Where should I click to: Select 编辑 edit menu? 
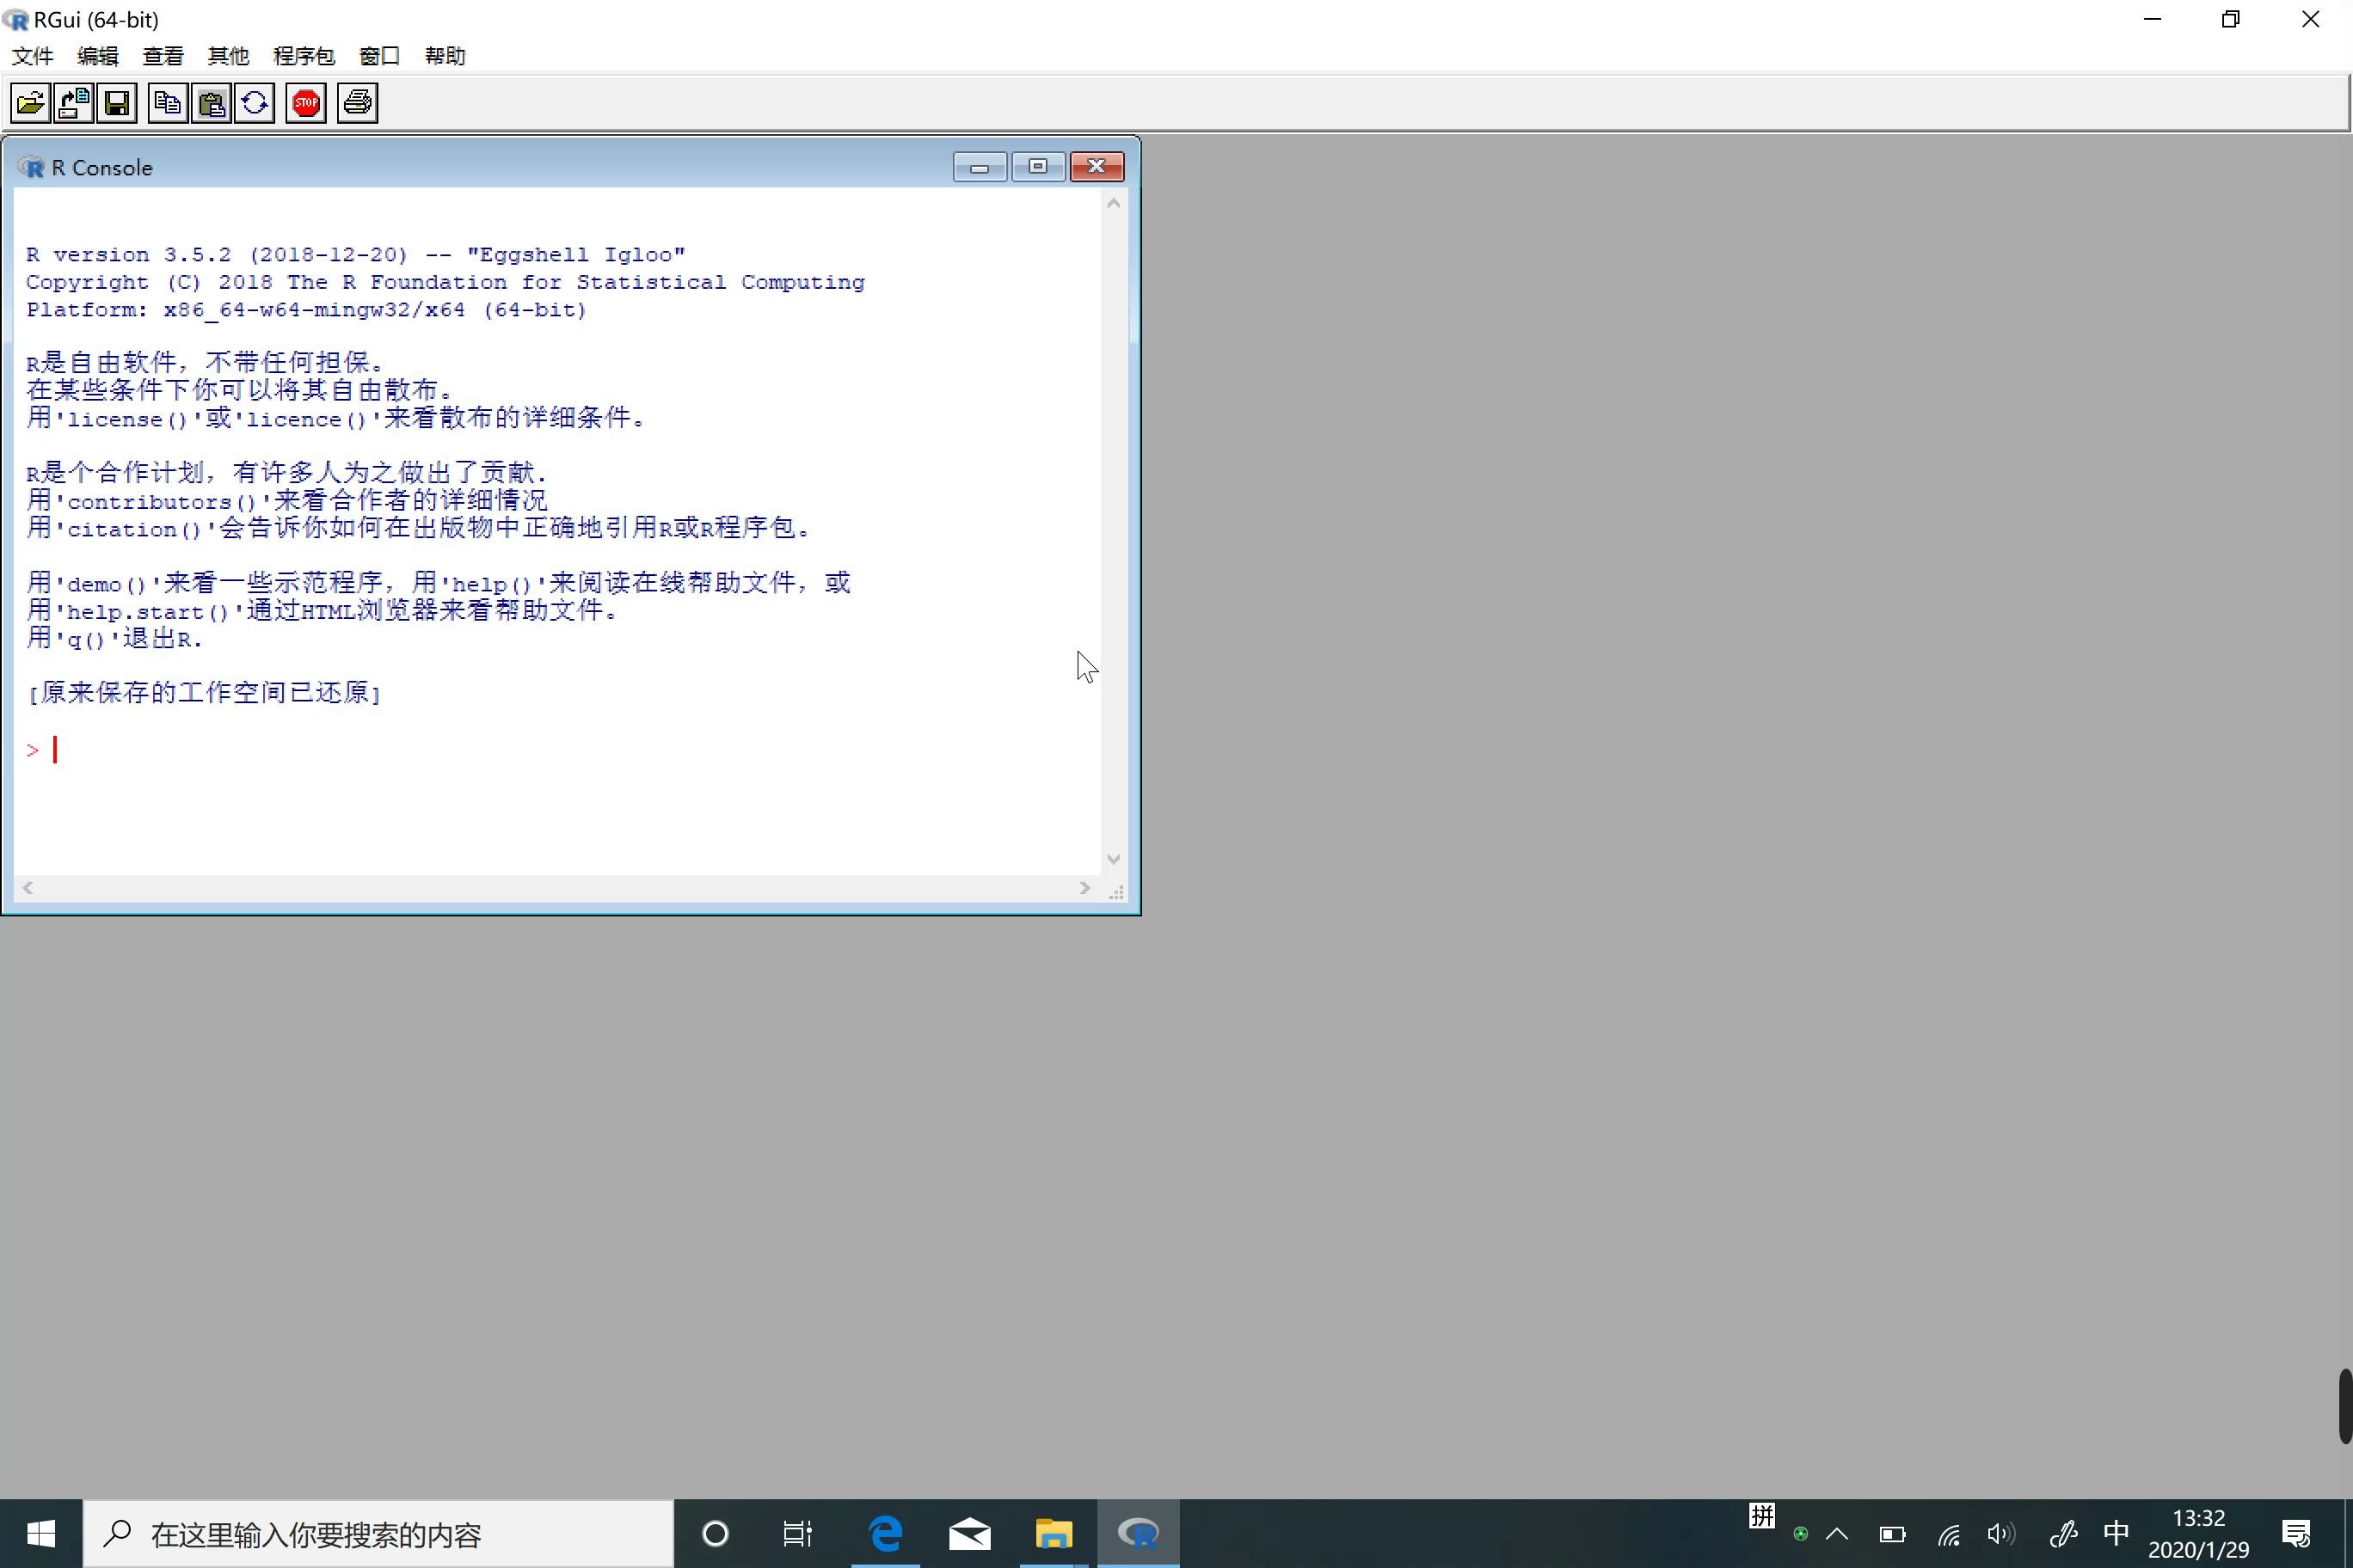[x=96, y=54]
